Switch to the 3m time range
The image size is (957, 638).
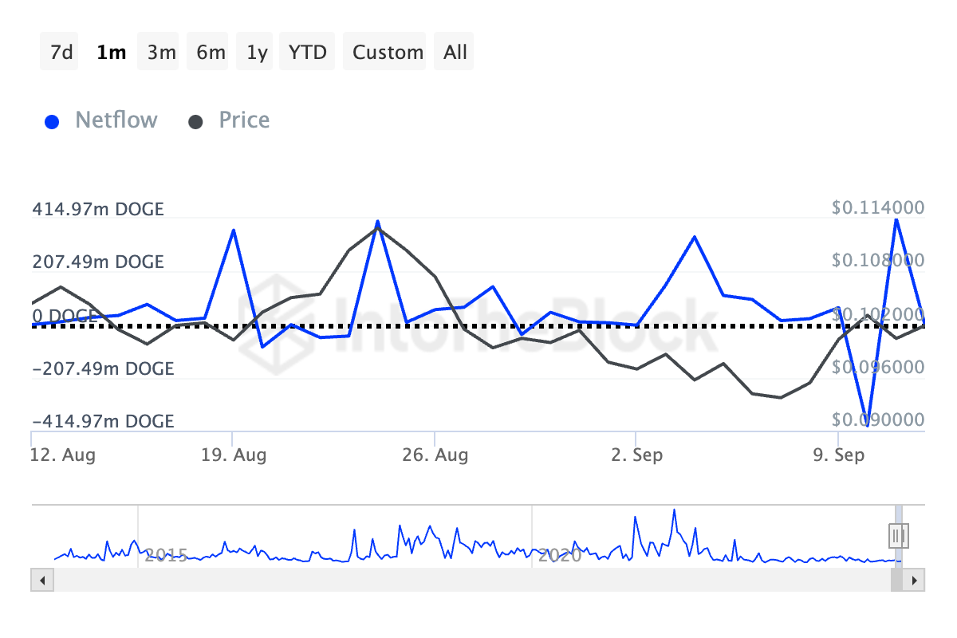tap(161, 53)
